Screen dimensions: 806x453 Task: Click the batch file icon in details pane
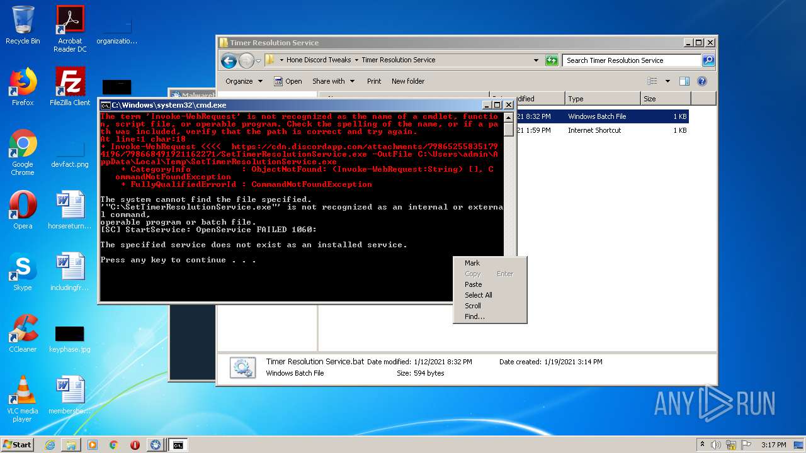click(x=242, y=367)
